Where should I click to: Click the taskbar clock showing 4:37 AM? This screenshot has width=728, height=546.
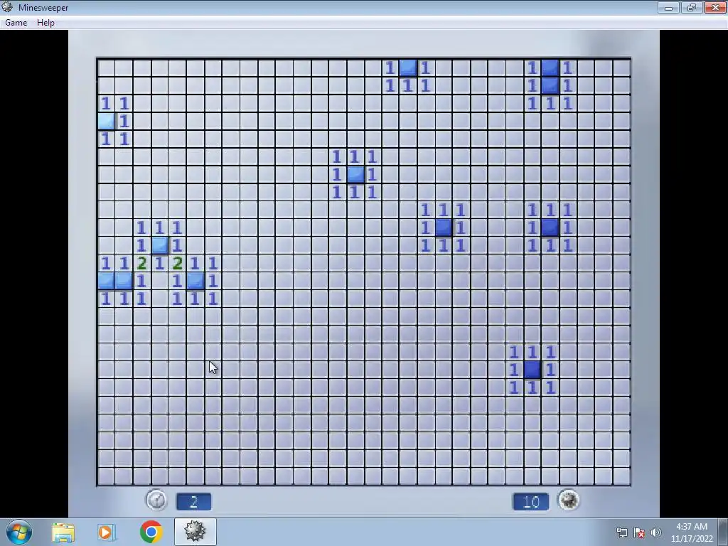pos(692,532)
